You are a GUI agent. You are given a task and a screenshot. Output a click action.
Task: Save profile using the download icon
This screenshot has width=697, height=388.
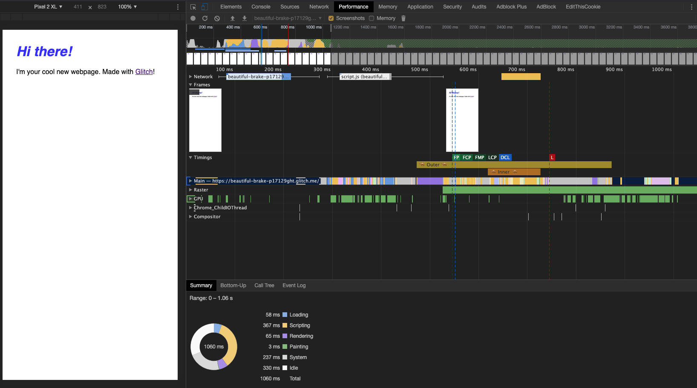click(x=245, y=18)
